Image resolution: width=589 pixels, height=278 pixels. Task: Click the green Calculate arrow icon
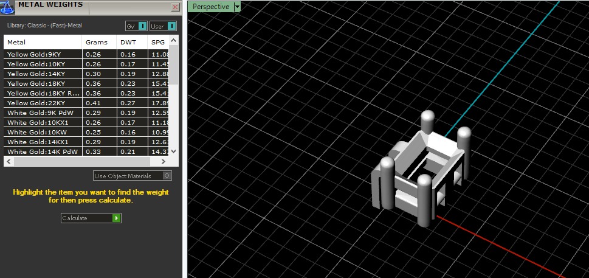[117, 218]
